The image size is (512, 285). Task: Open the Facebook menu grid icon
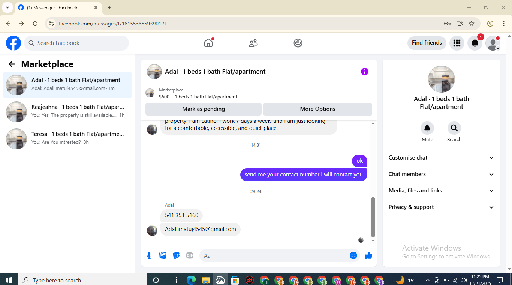pyautogui.click(x=457, y=43)
